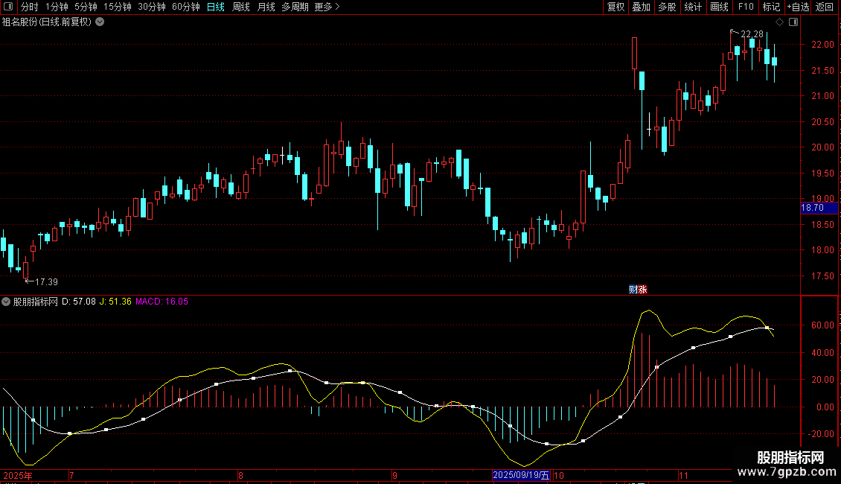The image size is (841, 484).
Task: Switch to 周线 weekly chart
Action: [241, 7]
